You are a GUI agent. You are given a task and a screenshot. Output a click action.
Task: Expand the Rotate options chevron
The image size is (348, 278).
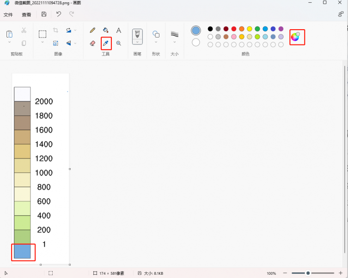[x=75, y=30]
